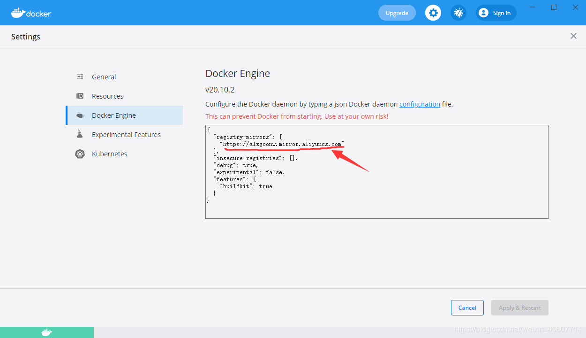Click Apply & Restart button
The width and height of the screenshot is (586, 338).
click(519, 307)
